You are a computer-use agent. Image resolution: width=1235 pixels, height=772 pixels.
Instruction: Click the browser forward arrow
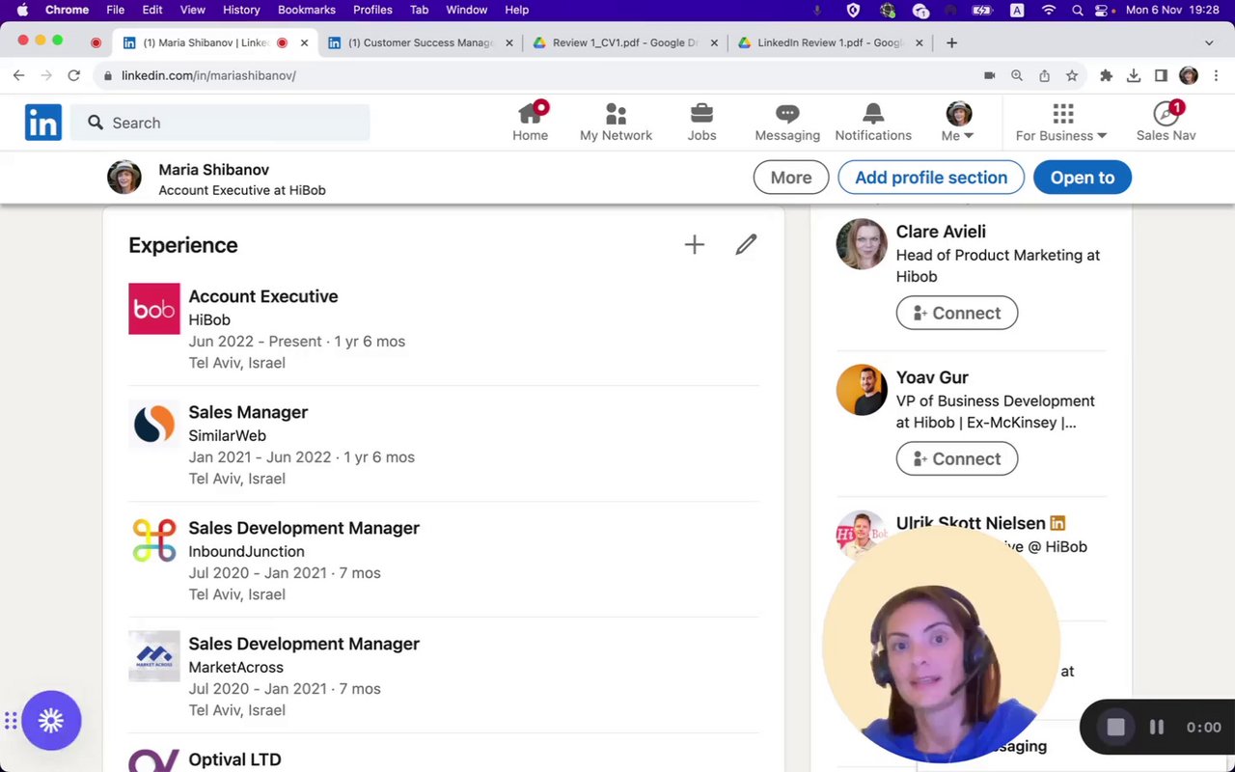point(46,75)
